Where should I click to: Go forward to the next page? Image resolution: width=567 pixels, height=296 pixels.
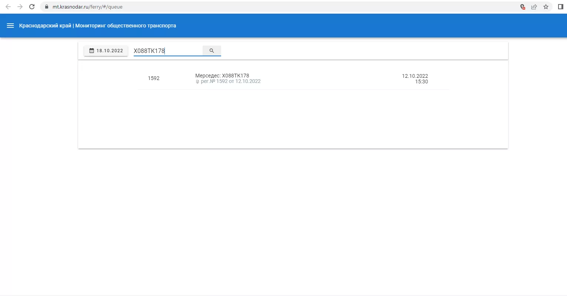(20, 7)
